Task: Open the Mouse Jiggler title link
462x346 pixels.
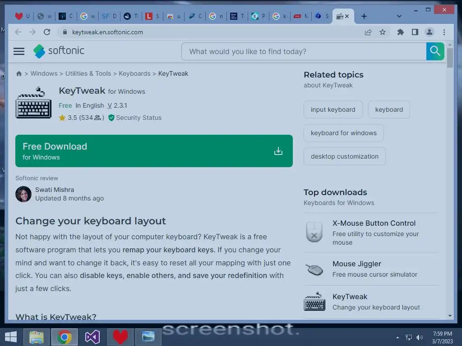Action: pyautogui.click(x=356, y=264)
